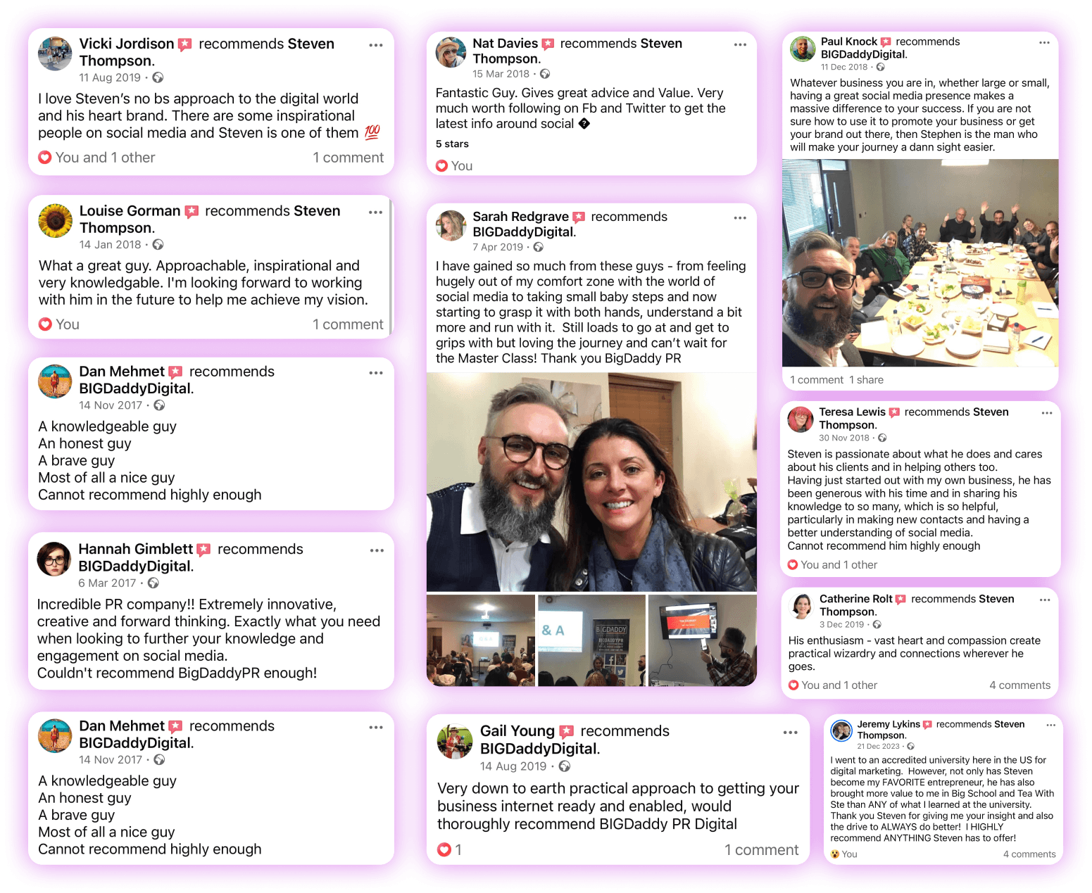Viewport: 1092px width, 893px height.
Task: Click public globe icon on Sarah Redgrave's post
Action: click(539, 247)
